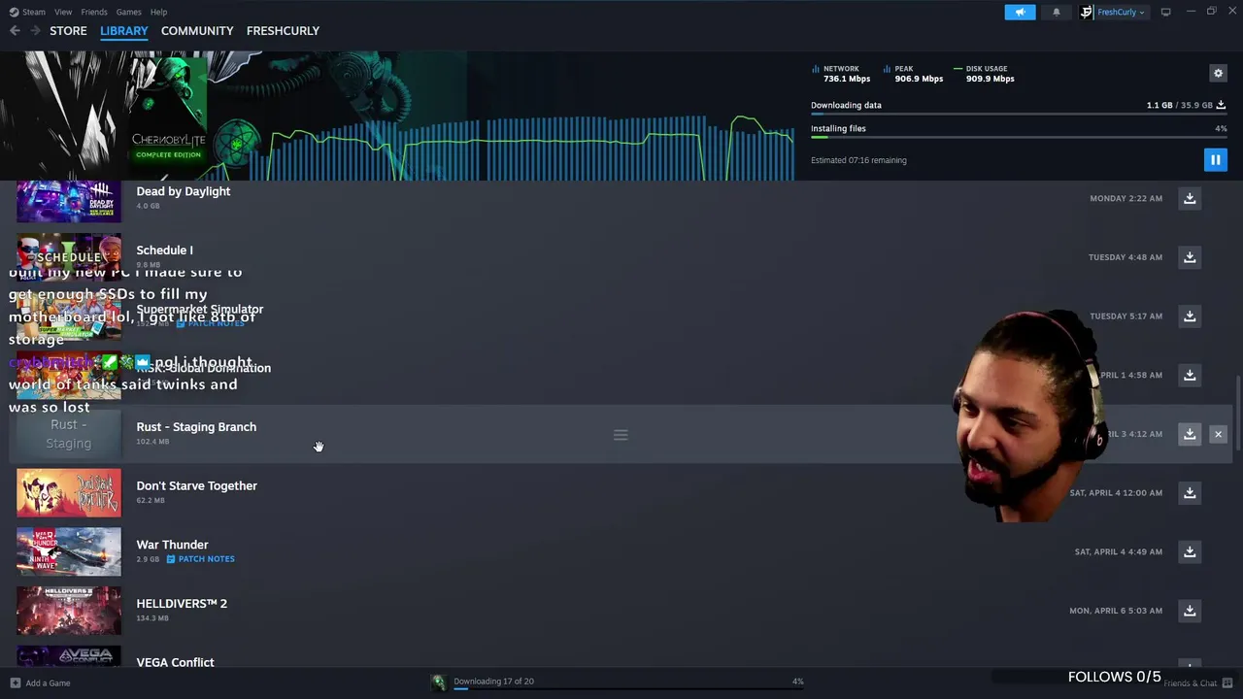The height and width of the screenshot is (699, 1243).
Task: Select the Schedule I title
Action: pyautogui.click(x=164, y=250)
